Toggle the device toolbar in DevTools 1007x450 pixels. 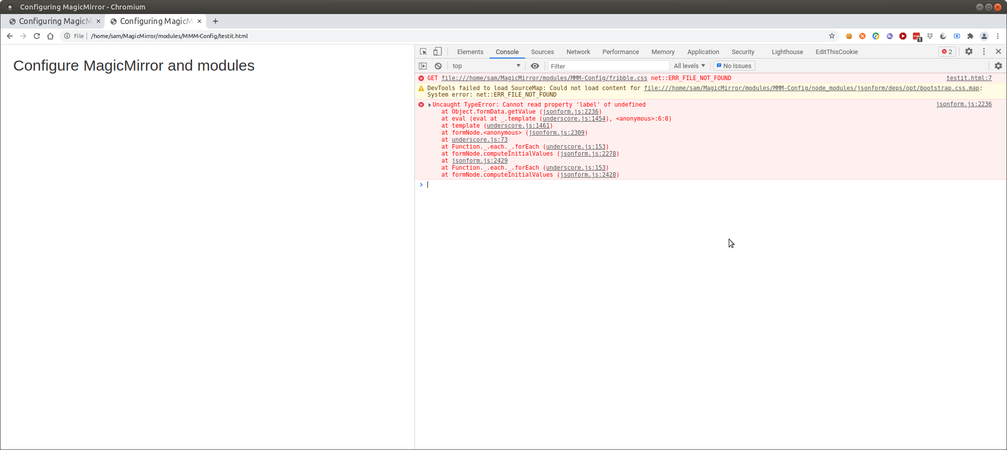coord(437,52)
